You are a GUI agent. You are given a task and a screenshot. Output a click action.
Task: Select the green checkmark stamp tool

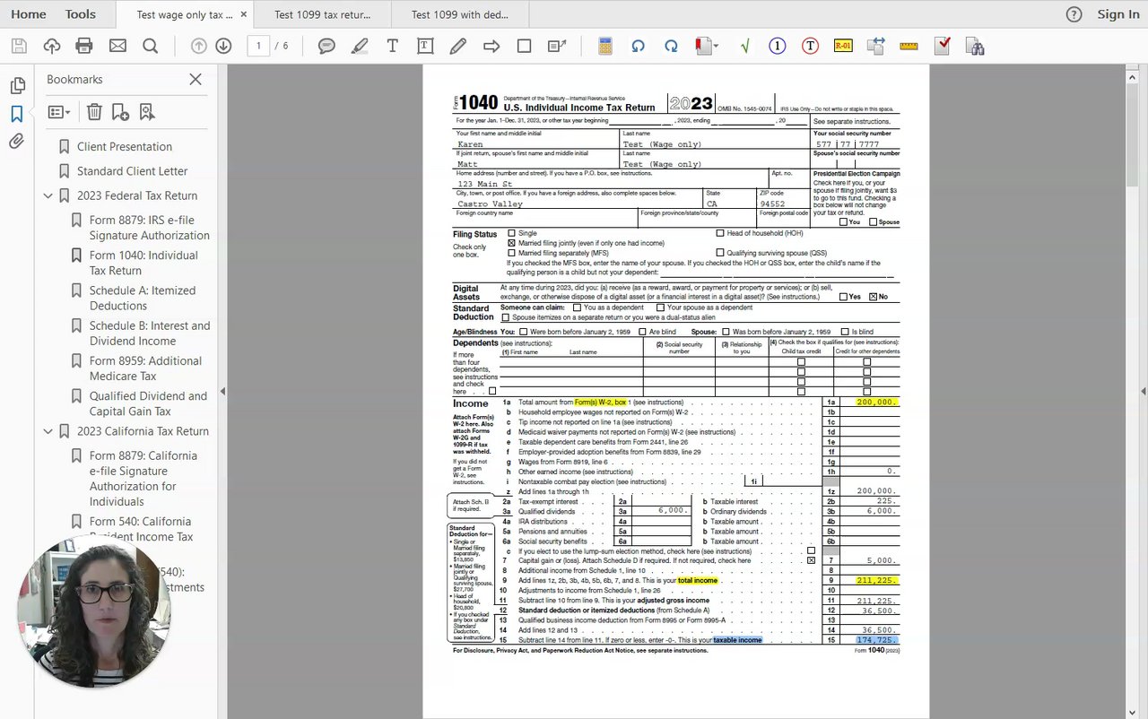pyautogui.click(x=744, y=46)
